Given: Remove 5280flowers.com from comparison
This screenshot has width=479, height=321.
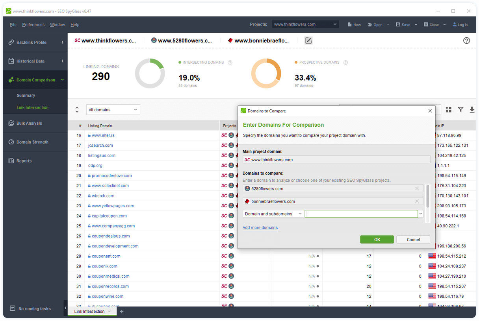Looking at the screenshot, I should coord(417,189).
